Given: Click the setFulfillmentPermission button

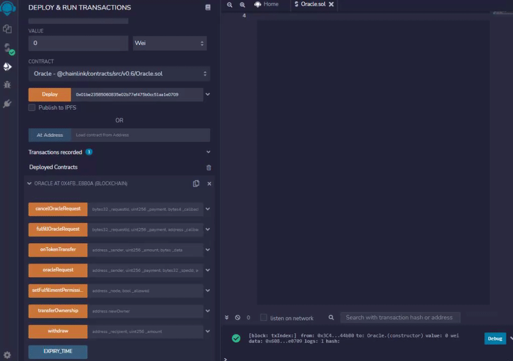Looking at the screenshot, I should point(58,290).
